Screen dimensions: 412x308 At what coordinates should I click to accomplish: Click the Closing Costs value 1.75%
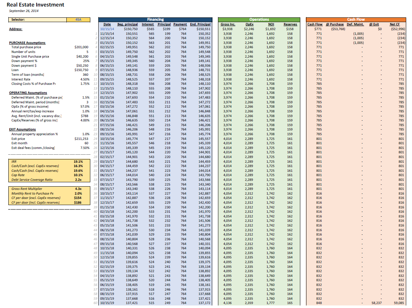pyautogui.click(x=85, y=84)
